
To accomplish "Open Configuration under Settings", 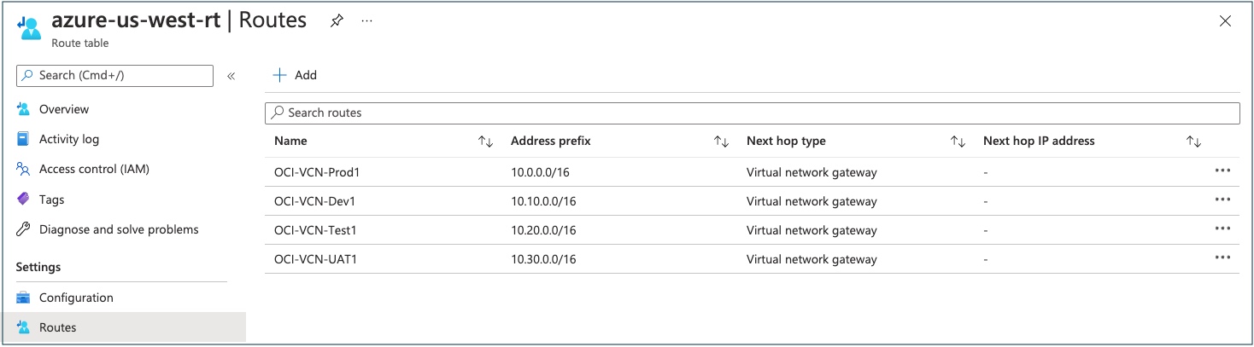I will [x=76, y=298].
